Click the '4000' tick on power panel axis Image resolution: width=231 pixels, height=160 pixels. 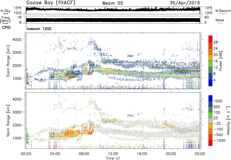tap(17, 40)
